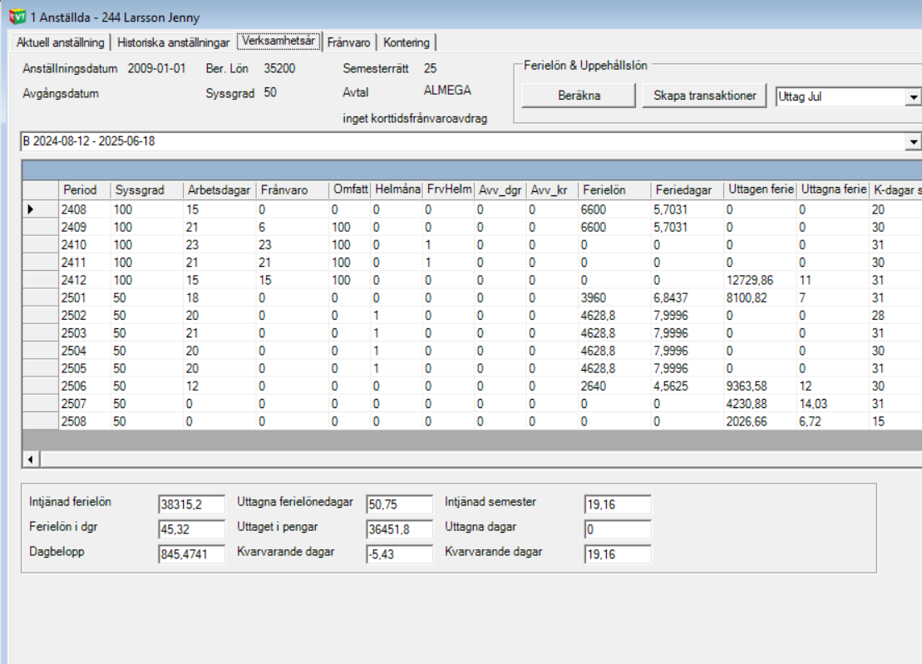Open Historiska anställningar tab
Image resolution: width=922 pixels, height=664 pixels.
tap(173, 42)
